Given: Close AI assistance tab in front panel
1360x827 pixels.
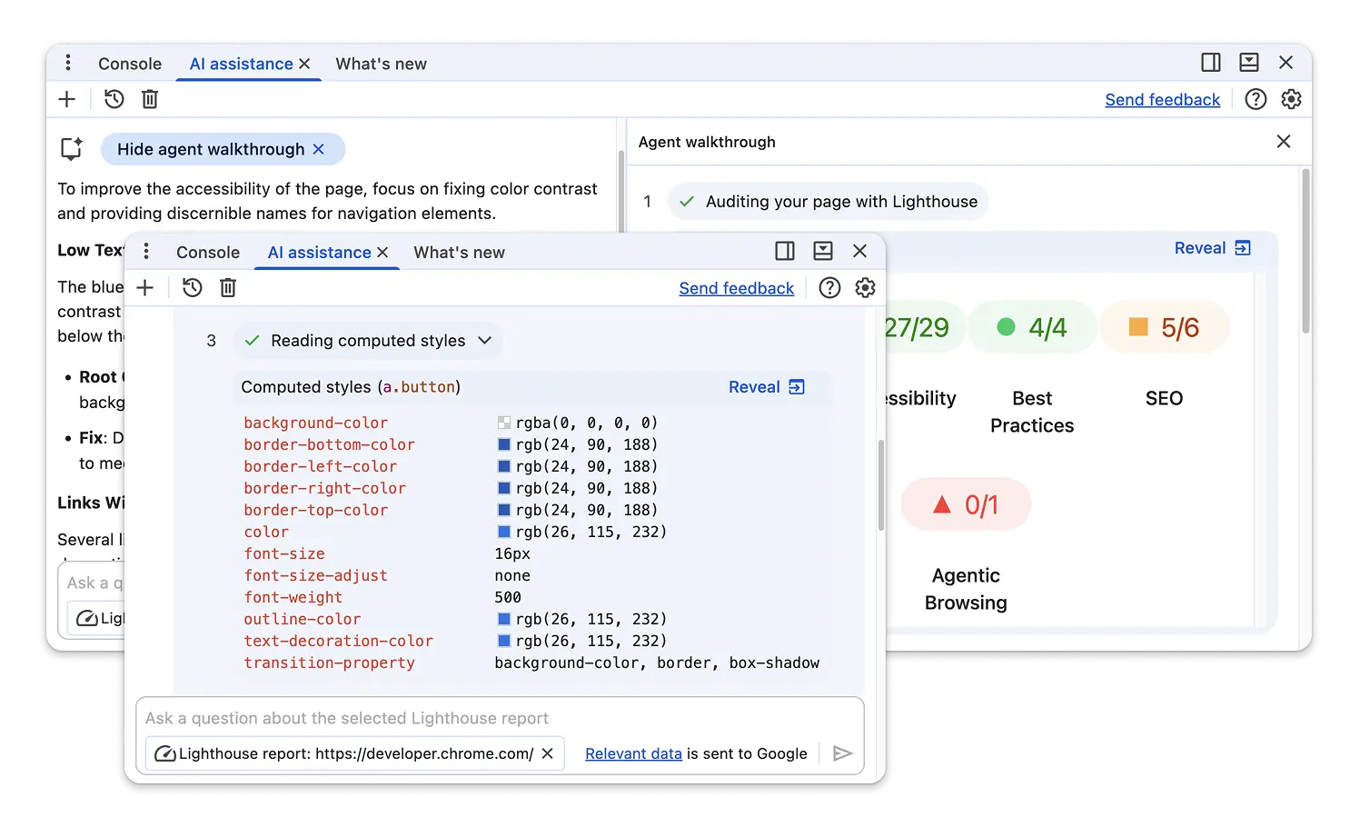Looking at the screenshot, I should point(382,253).
